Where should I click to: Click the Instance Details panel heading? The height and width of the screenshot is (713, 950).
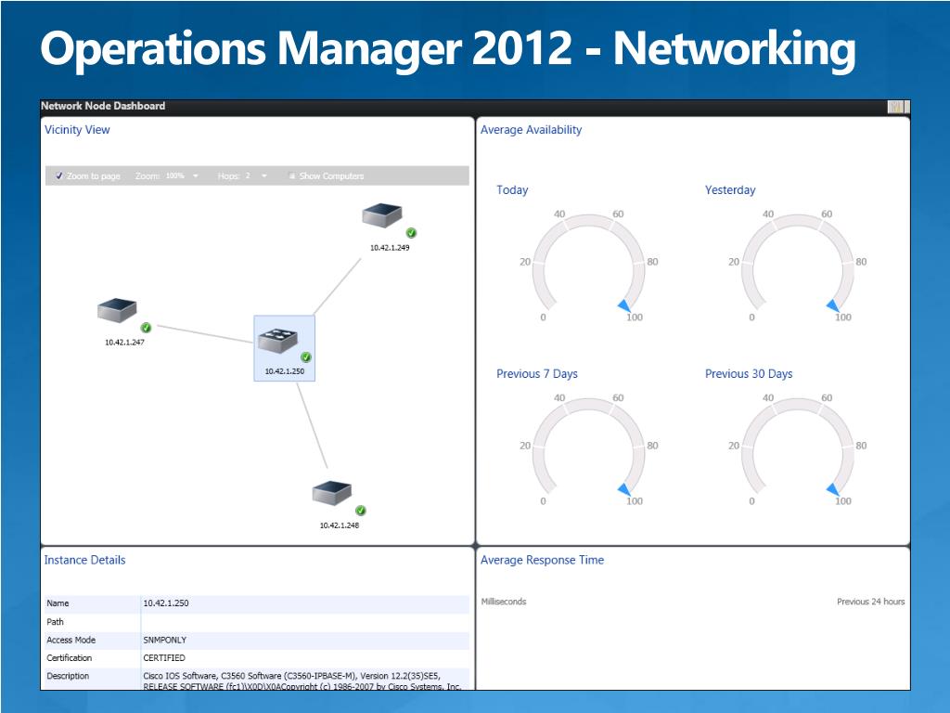(84, 560)
